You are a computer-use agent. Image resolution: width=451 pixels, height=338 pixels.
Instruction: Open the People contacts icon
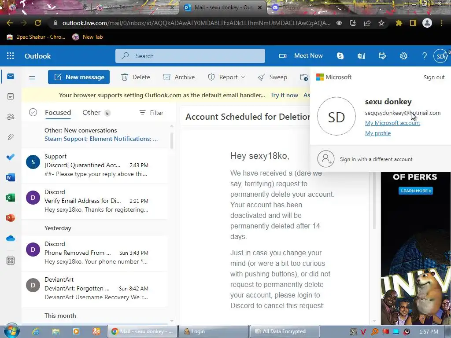click(x=11, y=117)
